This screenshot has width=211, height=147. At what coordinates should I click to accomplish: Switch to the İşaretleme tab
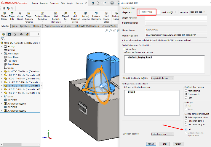tap(25, 26)
